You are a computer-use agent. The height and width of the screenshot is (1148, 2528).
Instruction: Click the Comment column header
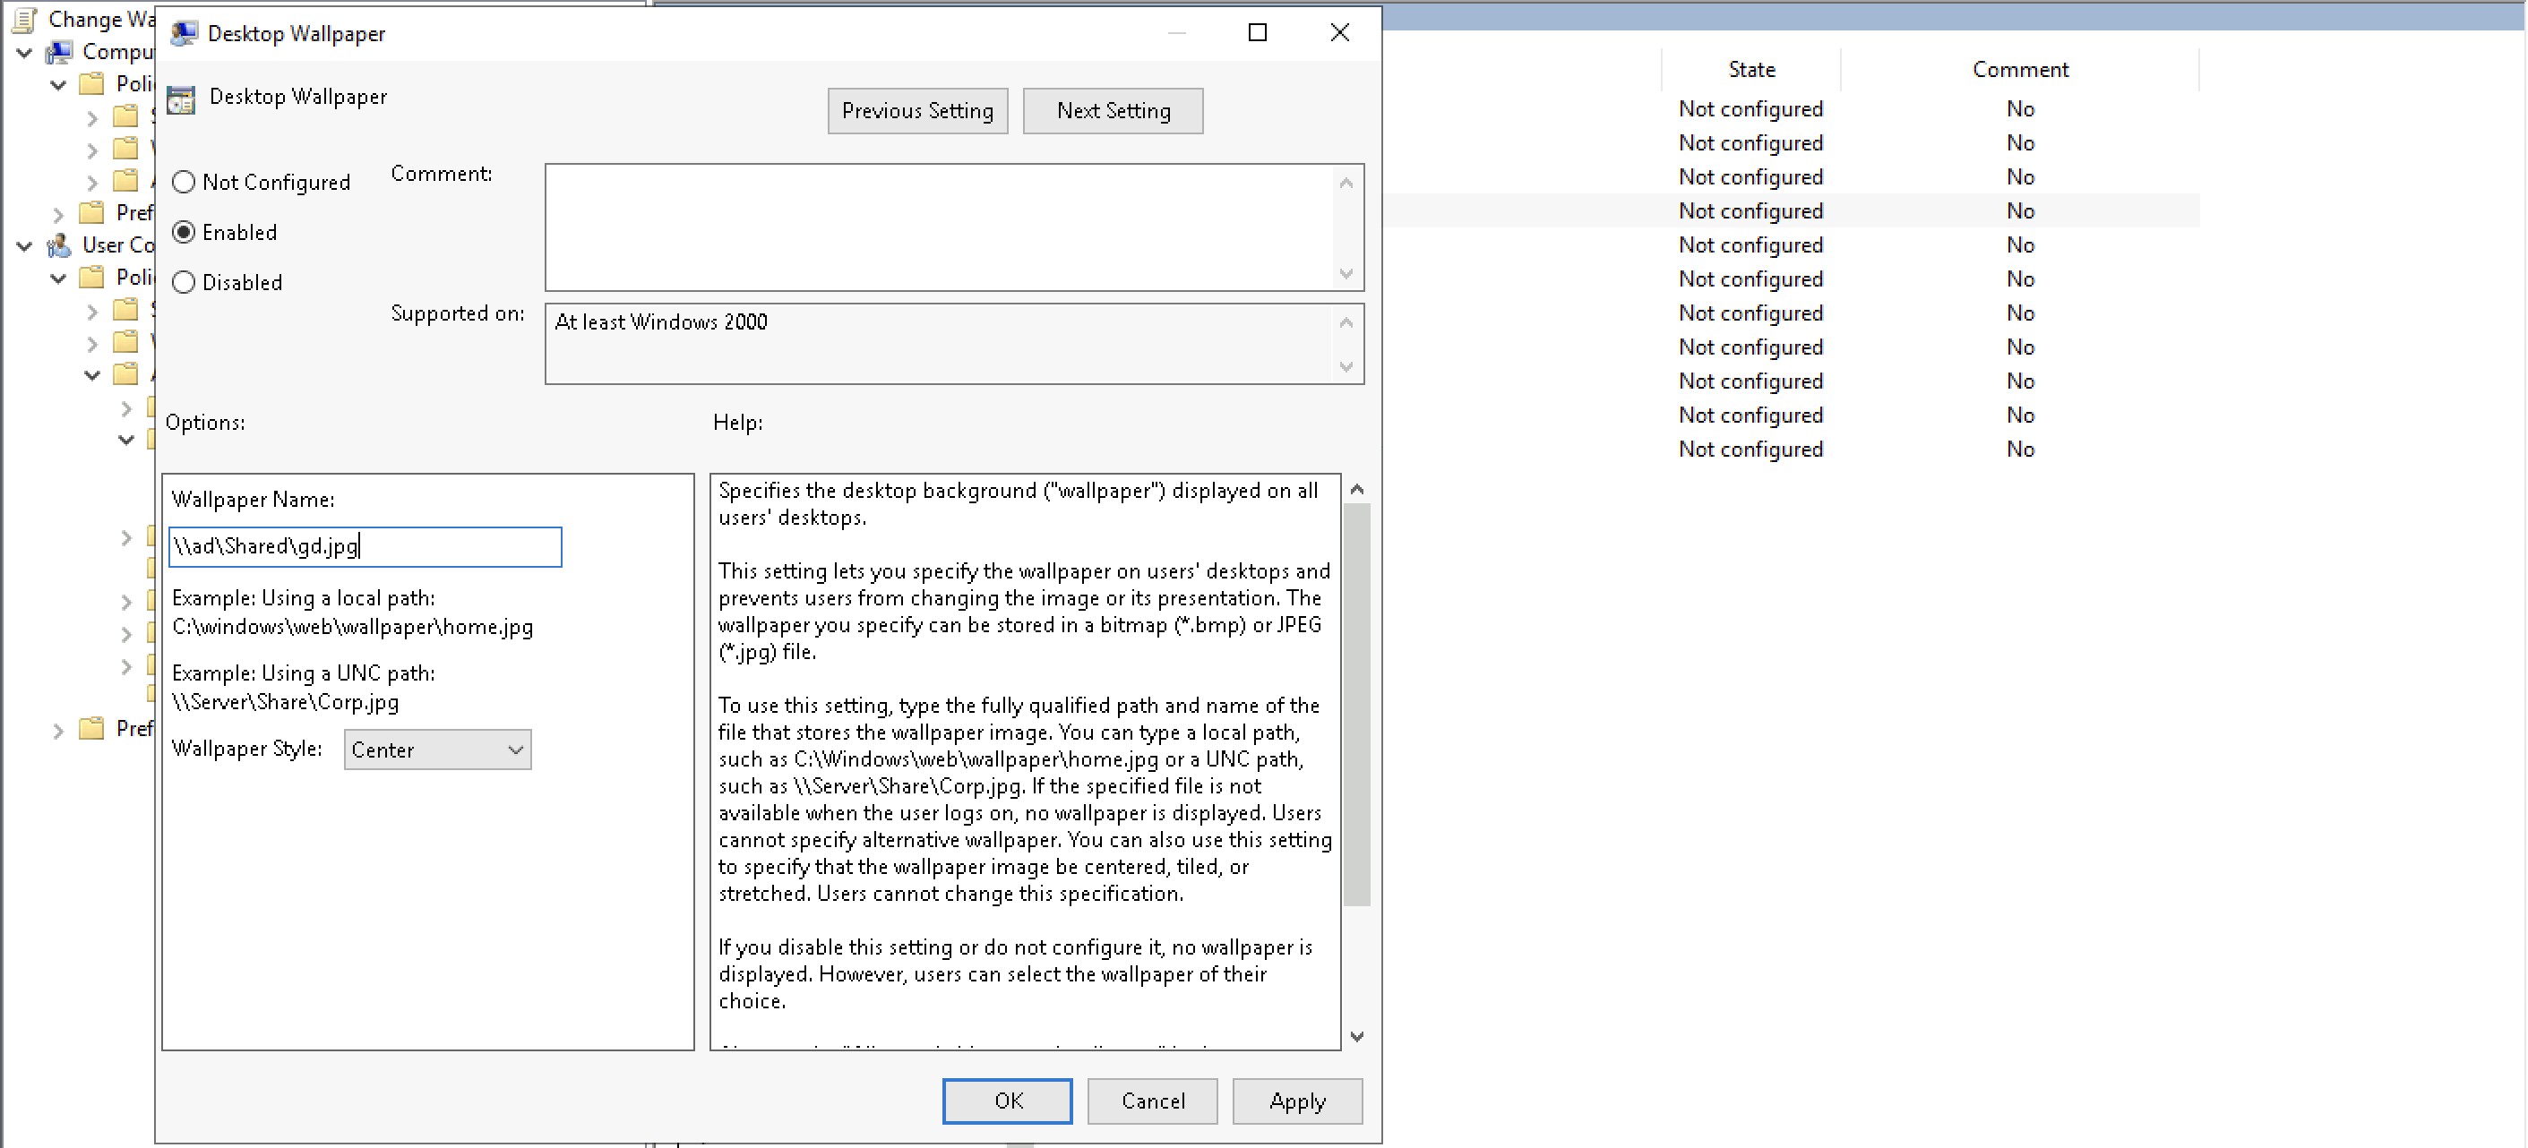coord(2020,70)
